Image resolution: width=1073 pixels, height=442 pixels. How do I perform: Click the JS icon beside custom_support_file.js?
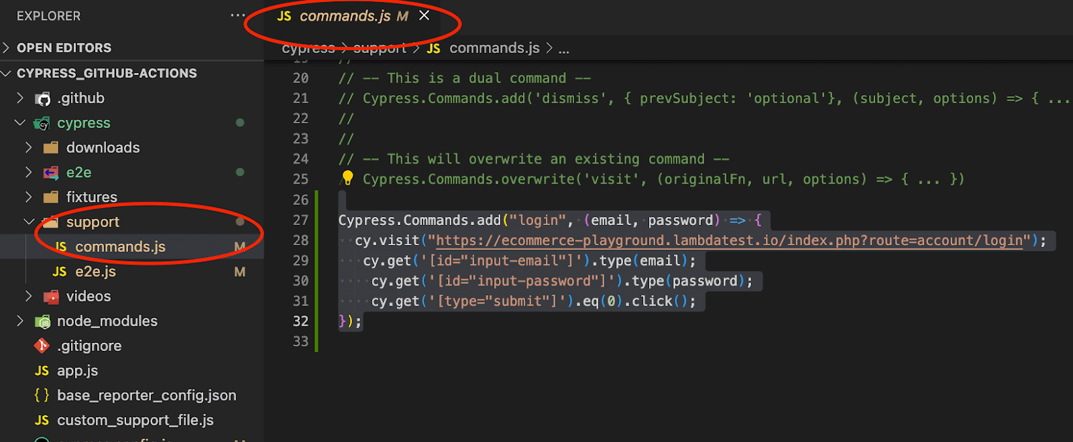point(42,420)
